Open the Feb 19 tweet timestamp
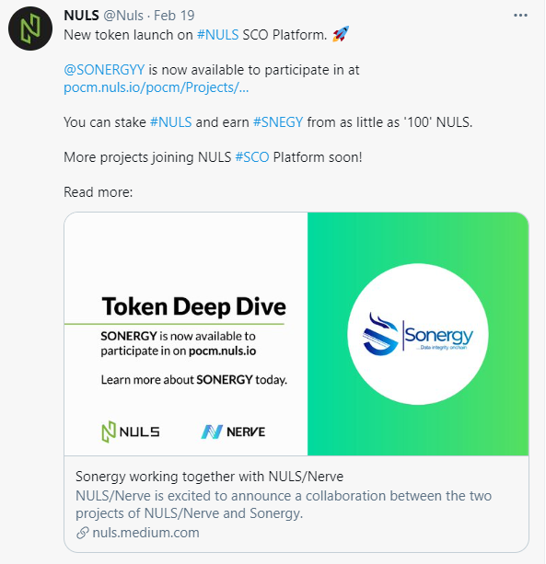546x564 pixels. (174, 16)
